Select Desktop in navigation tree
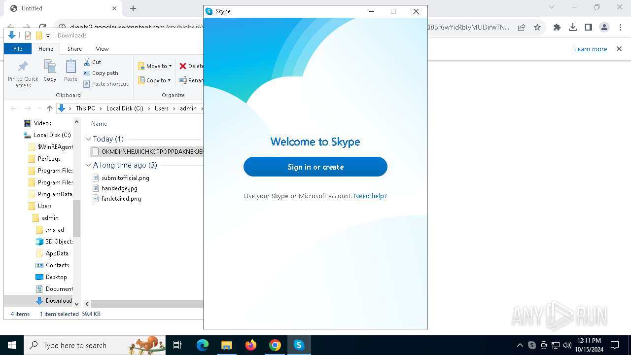The width and height of the screenshot is (631, 355). pyautogui.click(x=56, y=277)
